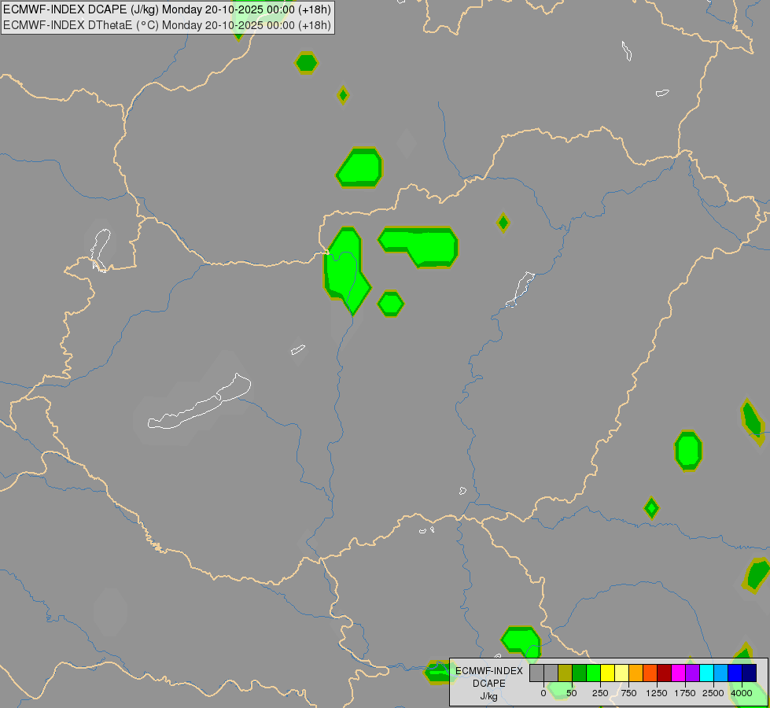Select the pure blue legend swatch

point(735,673)
